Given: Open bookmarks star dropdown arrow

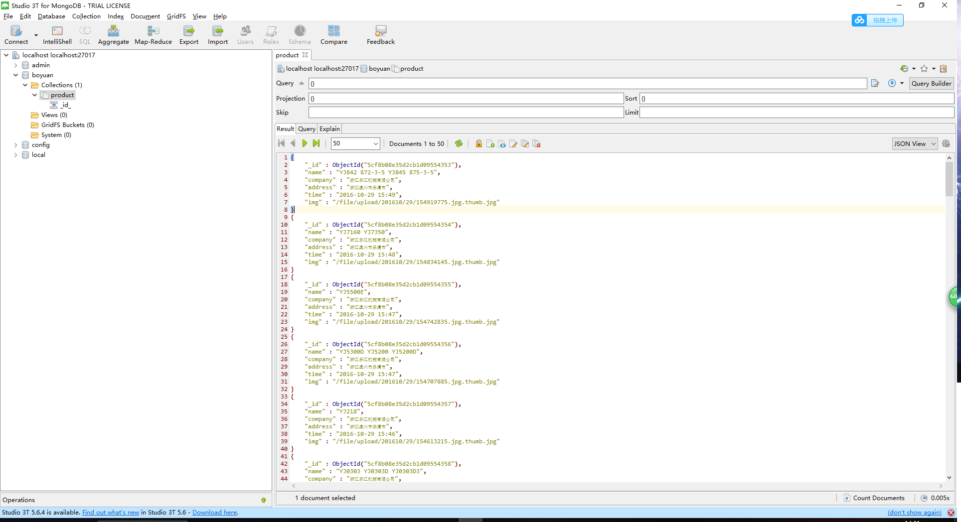Looking at the screenshot, I should (x=934, y=69).
